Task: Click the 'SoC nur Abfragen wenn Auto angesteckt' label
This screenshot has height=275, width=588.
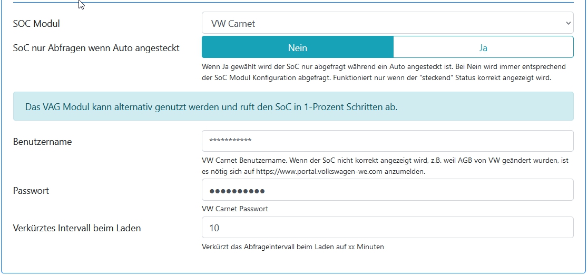Action: (96, 48)
